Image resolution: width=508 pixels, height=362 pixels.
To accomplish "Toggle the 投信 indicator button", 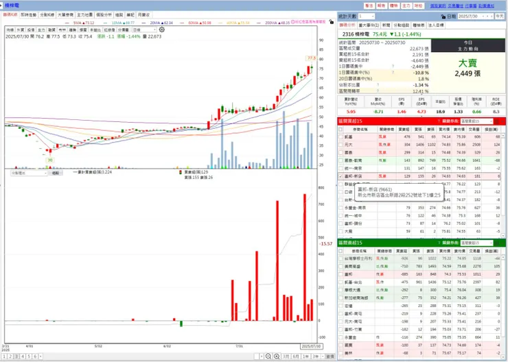I will click(31, 29).
